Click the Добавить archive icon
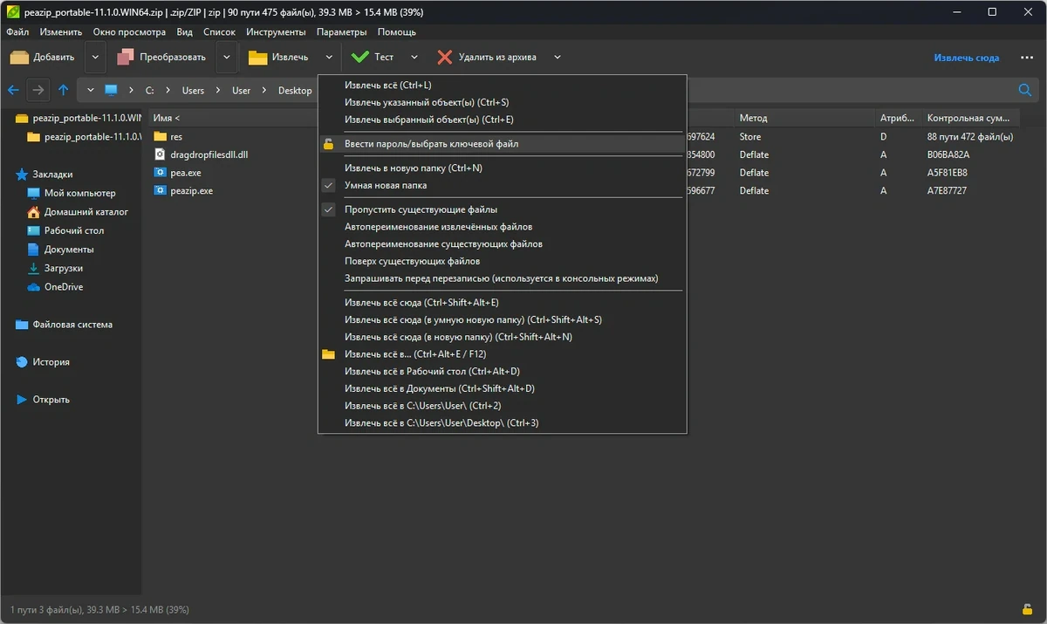The height and width of the screenshot is (624, 1047). pyautogui.click(x=19, y=58)
